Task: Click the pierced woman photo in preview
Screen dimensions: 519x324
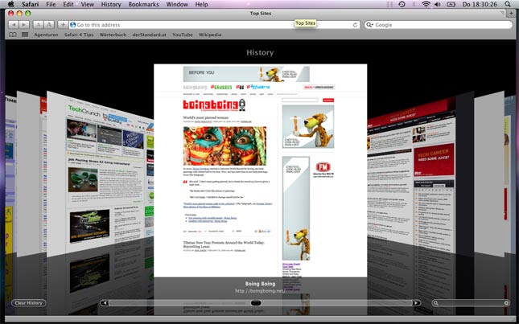Action: 224,146
